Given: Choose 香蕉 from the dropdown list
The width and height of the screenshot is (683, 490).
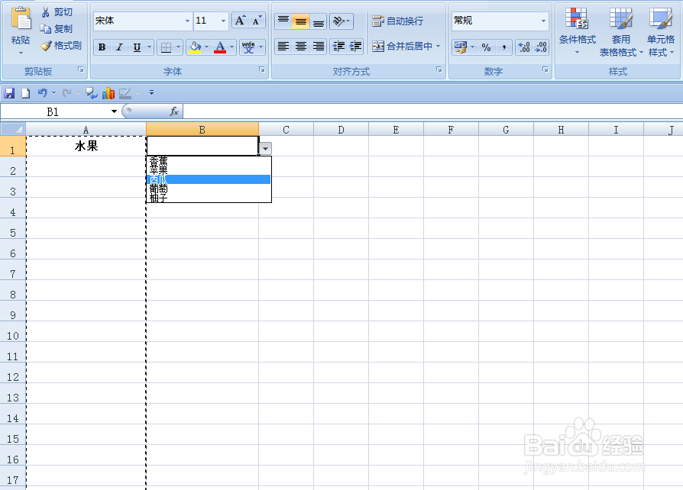Looking at the screenshot, I should point(209,161).
